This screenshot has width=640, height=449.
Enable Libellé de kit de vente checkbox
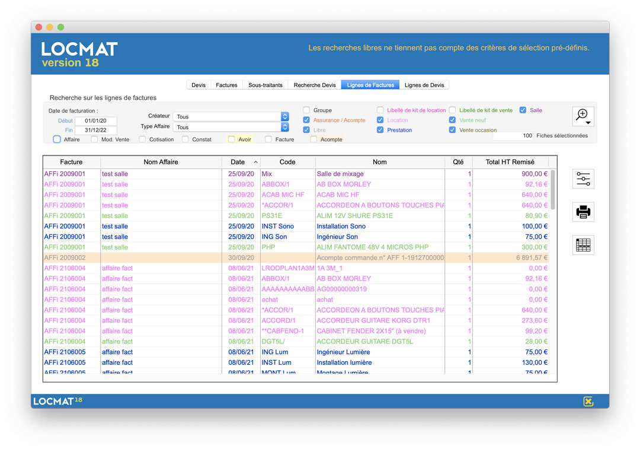(453, 110)
